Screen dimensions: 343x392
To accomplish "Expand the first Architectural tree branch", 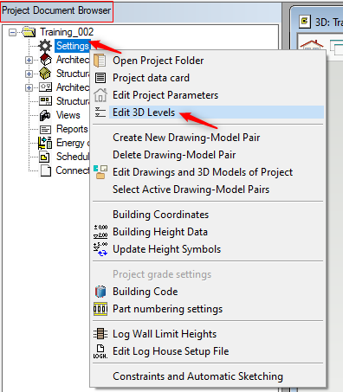I will point(29,60).
